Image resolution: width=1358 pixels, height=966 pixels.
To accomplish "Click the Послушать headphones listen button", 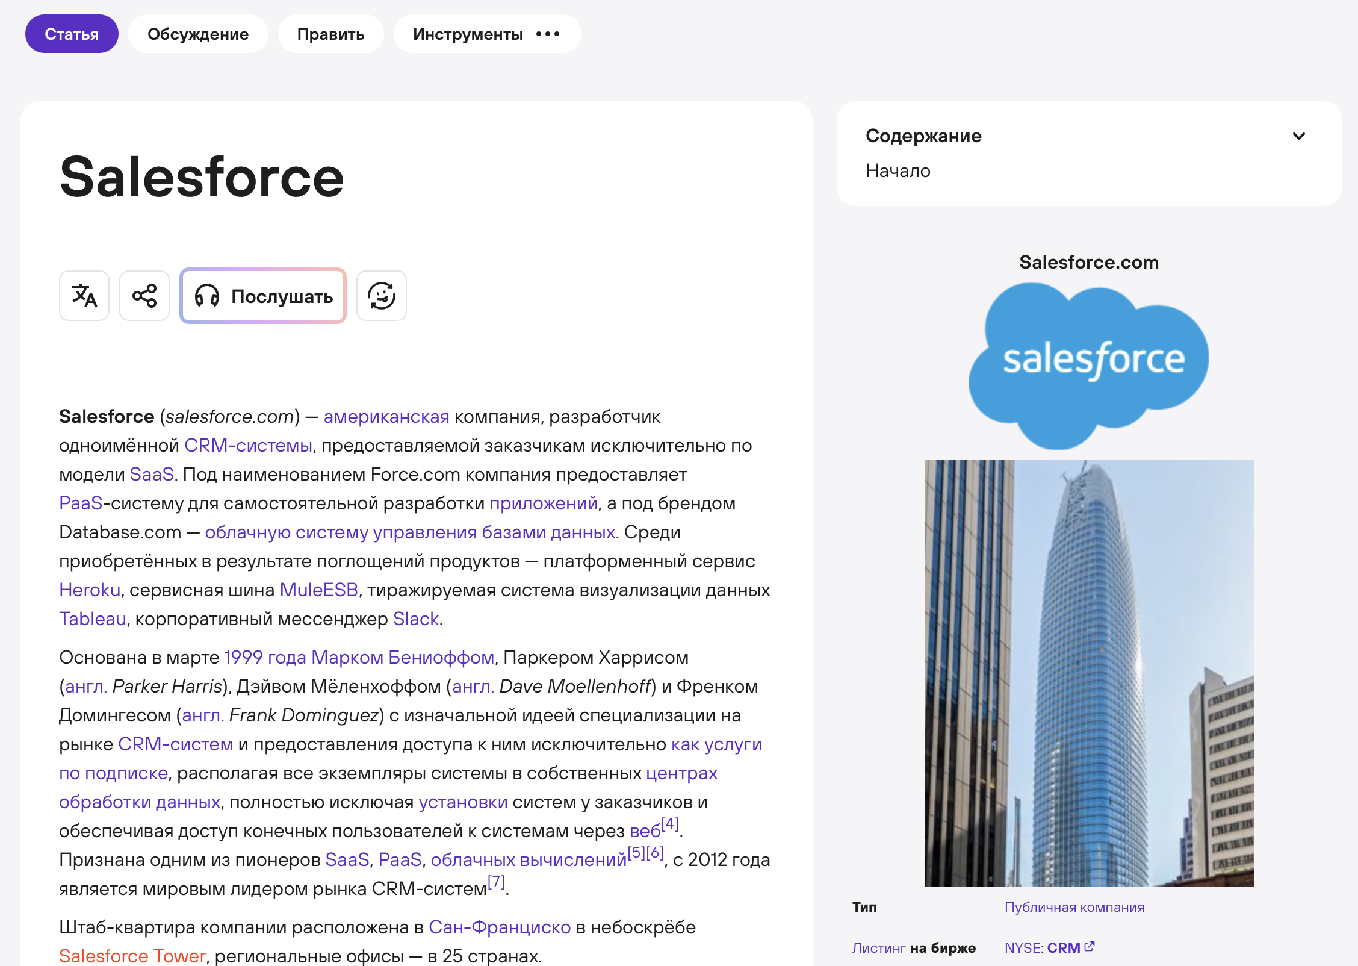I will [x=263, y=296].
